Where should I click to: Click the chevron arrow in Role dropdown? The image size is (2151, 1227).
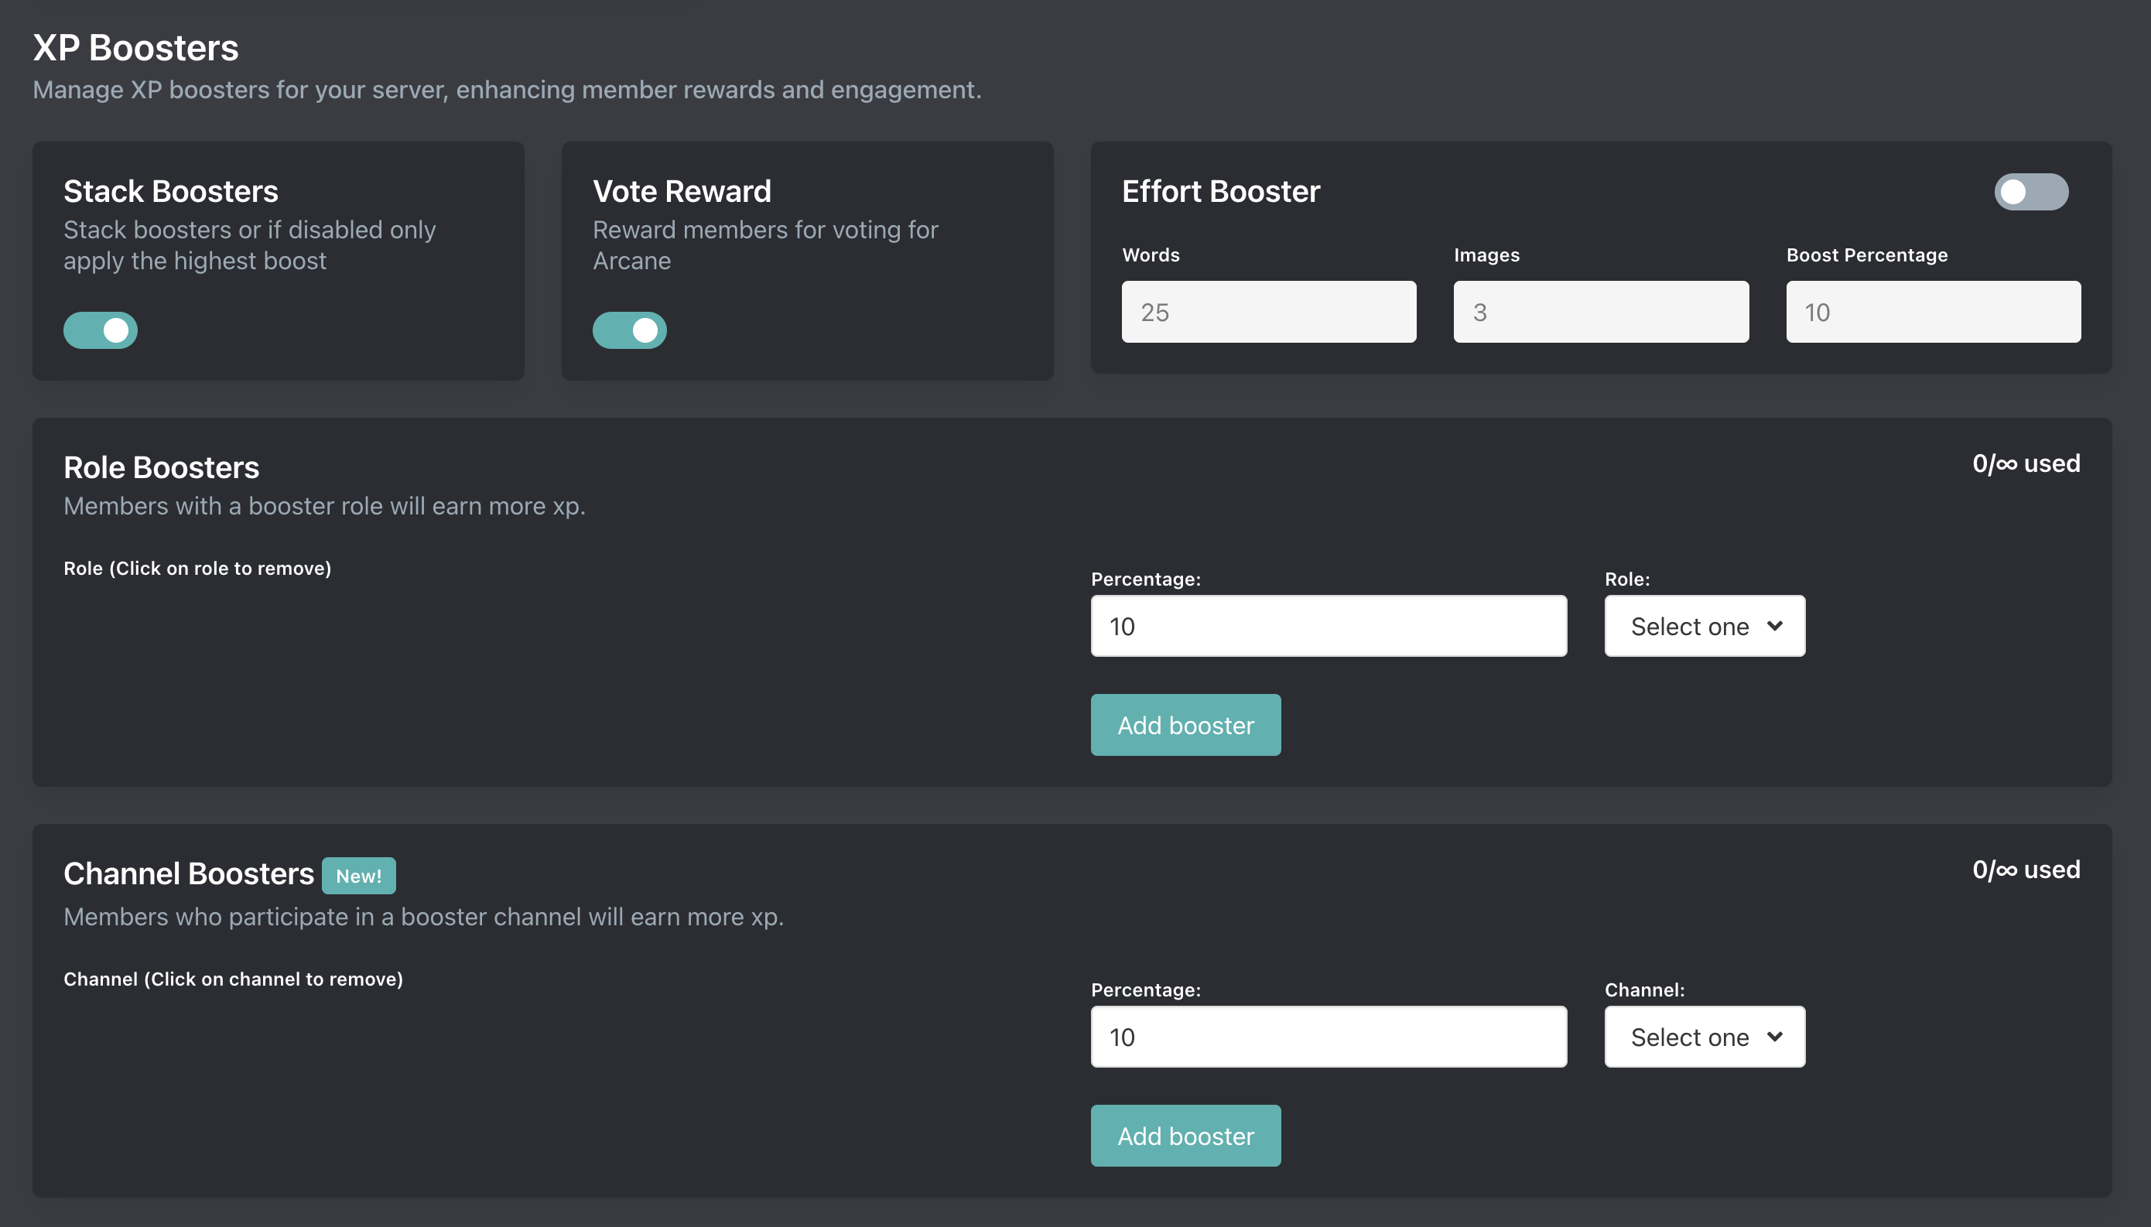[x=1775, y=626]
